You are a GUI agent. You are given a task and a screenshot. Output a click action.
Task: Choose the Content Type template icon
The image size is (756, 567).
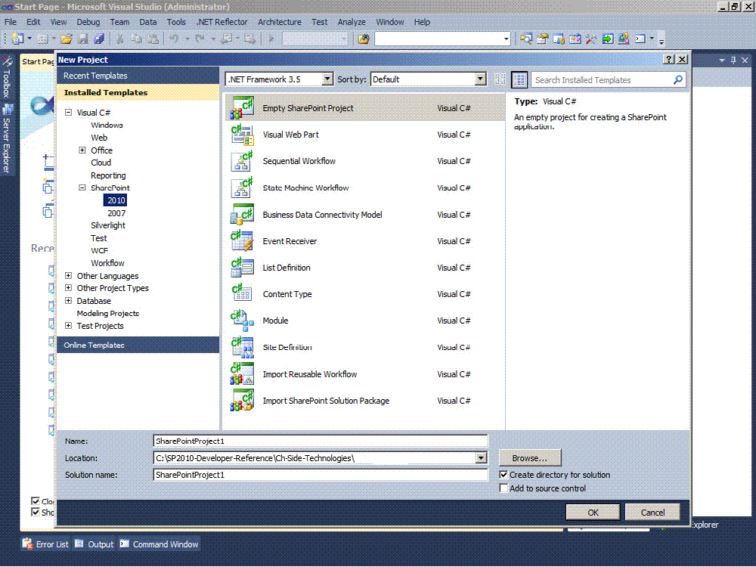242,293
